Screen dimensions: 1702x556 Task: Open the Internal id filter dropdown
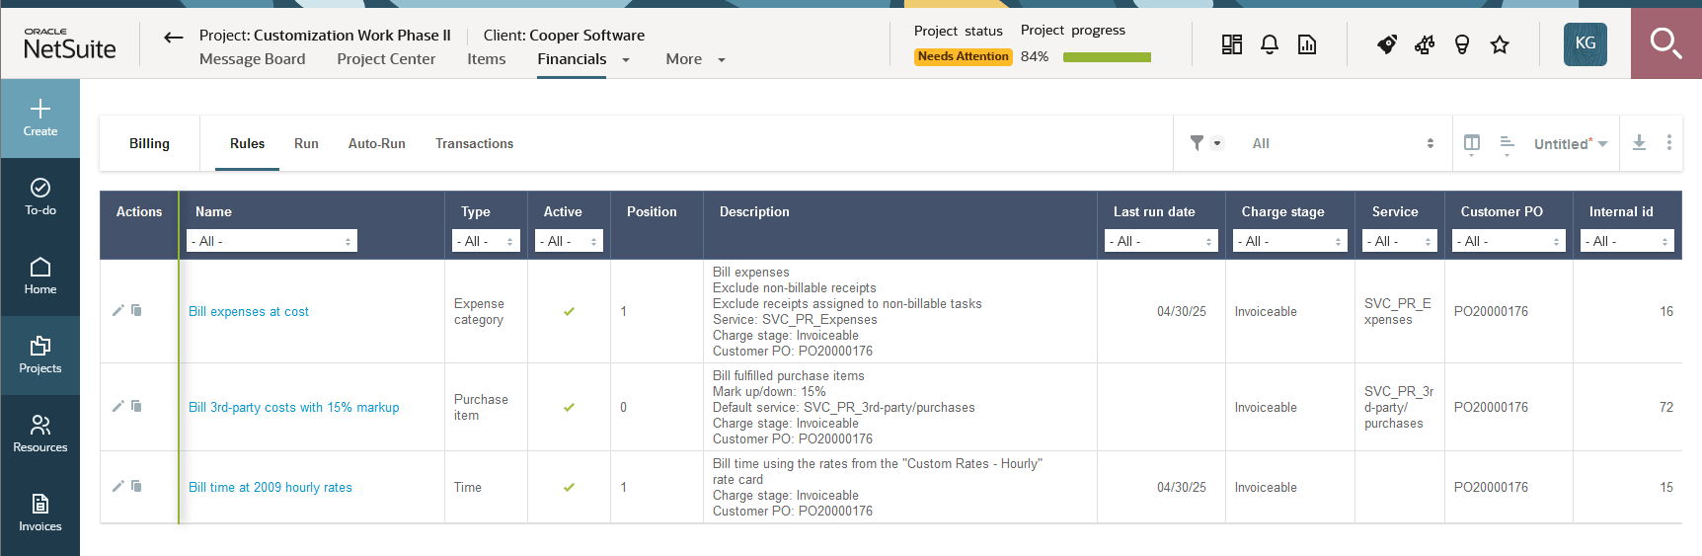tap(1627, 241)
